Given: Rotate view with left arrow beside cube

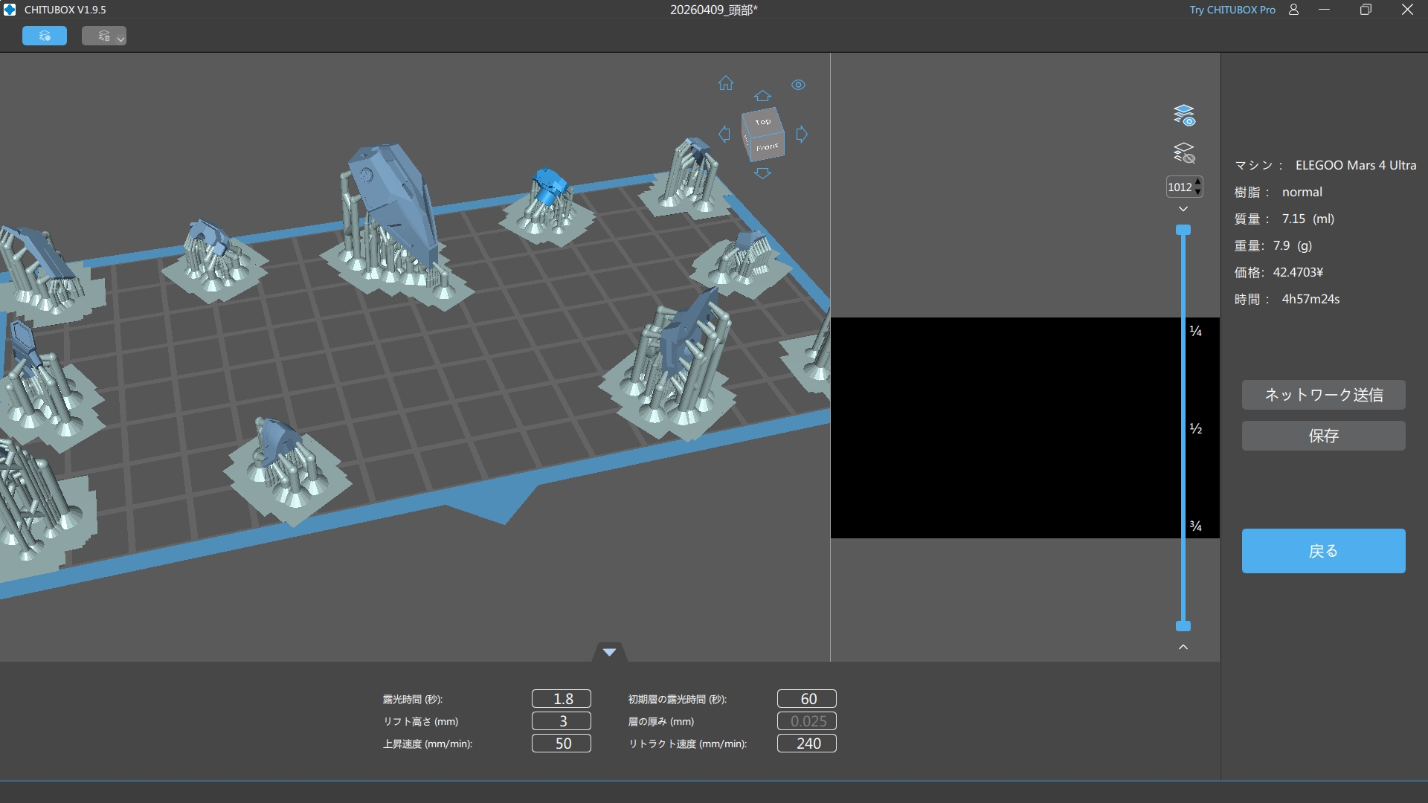Looking at the screenshot, I should (724, 134).
